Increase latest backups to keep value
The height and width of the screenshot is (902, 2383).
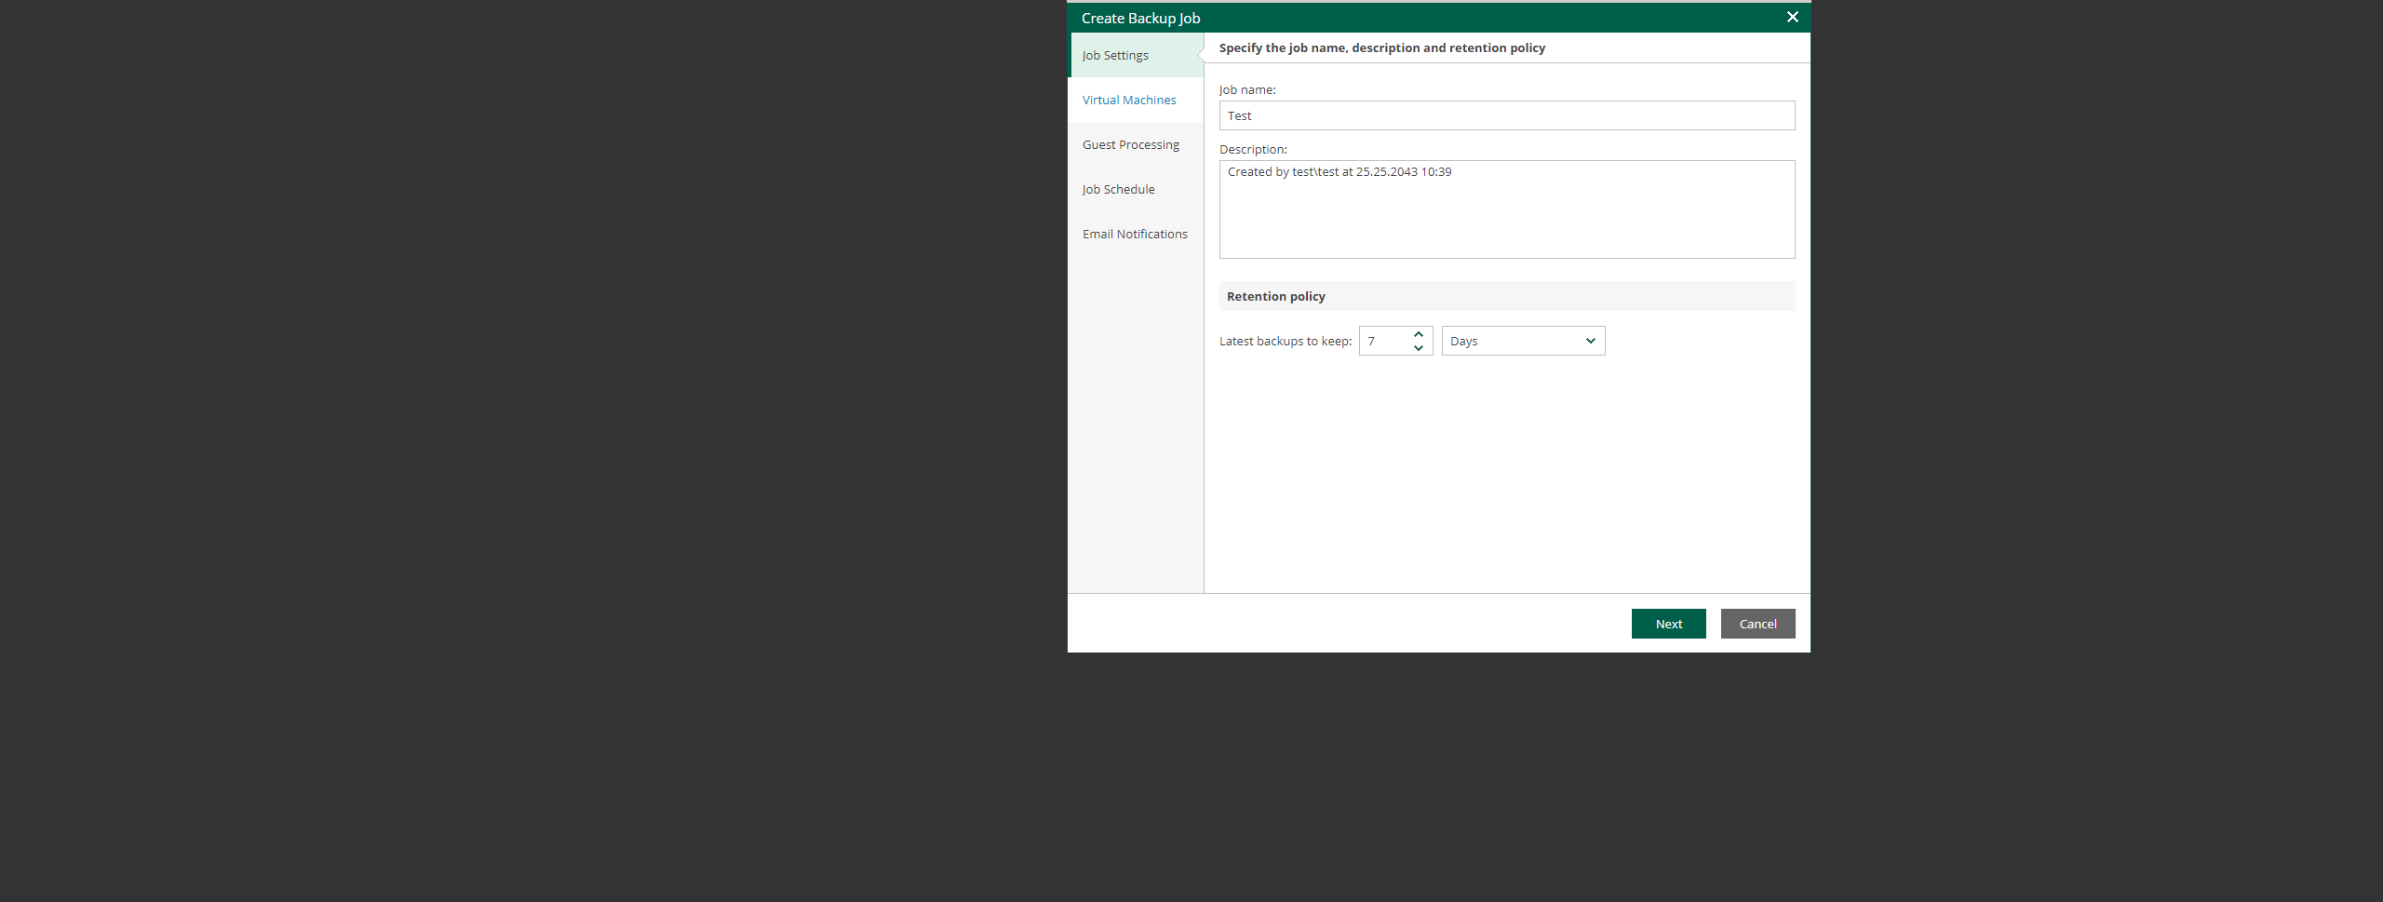(x=1419, y=334)
